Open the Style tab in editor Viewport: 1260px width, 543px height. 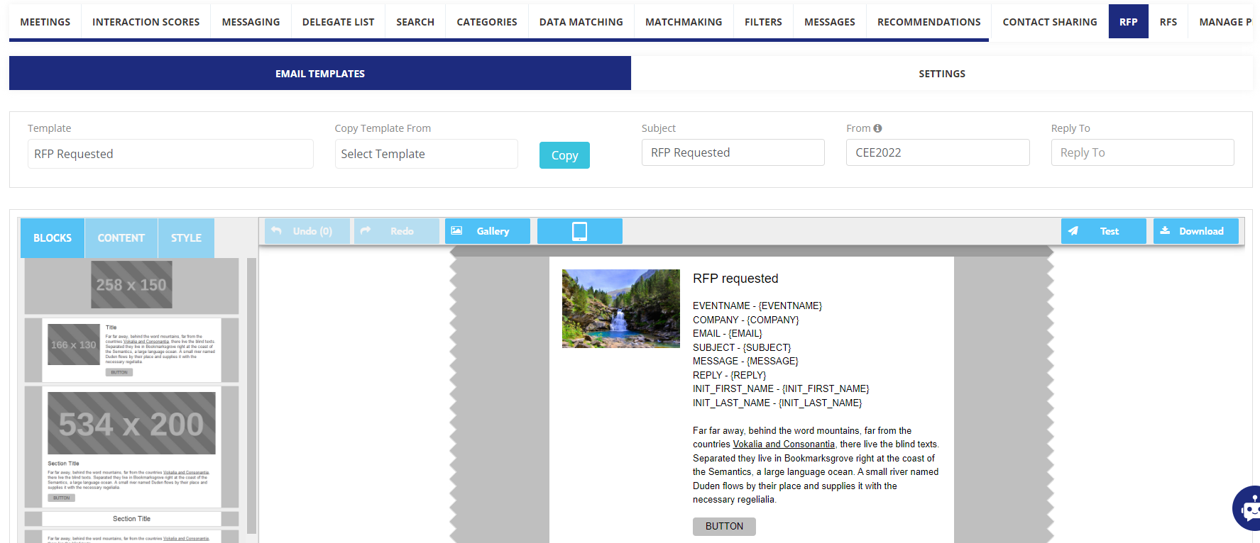click(x=186, y=238)
